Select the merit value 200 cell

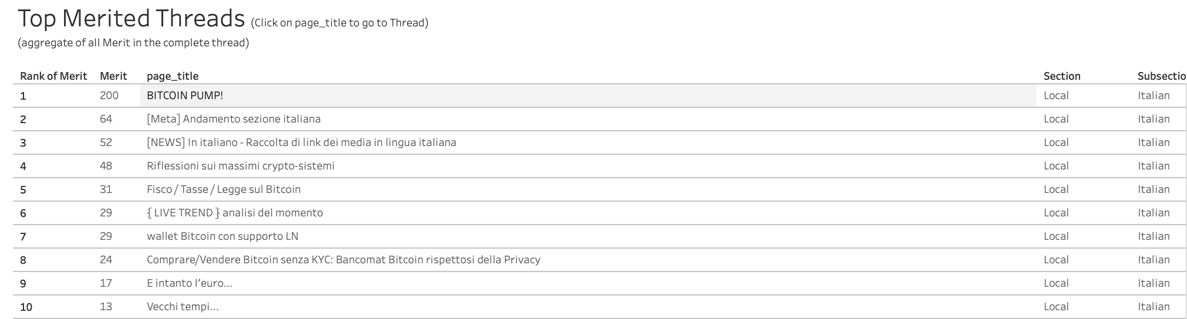tap(109, 96)
